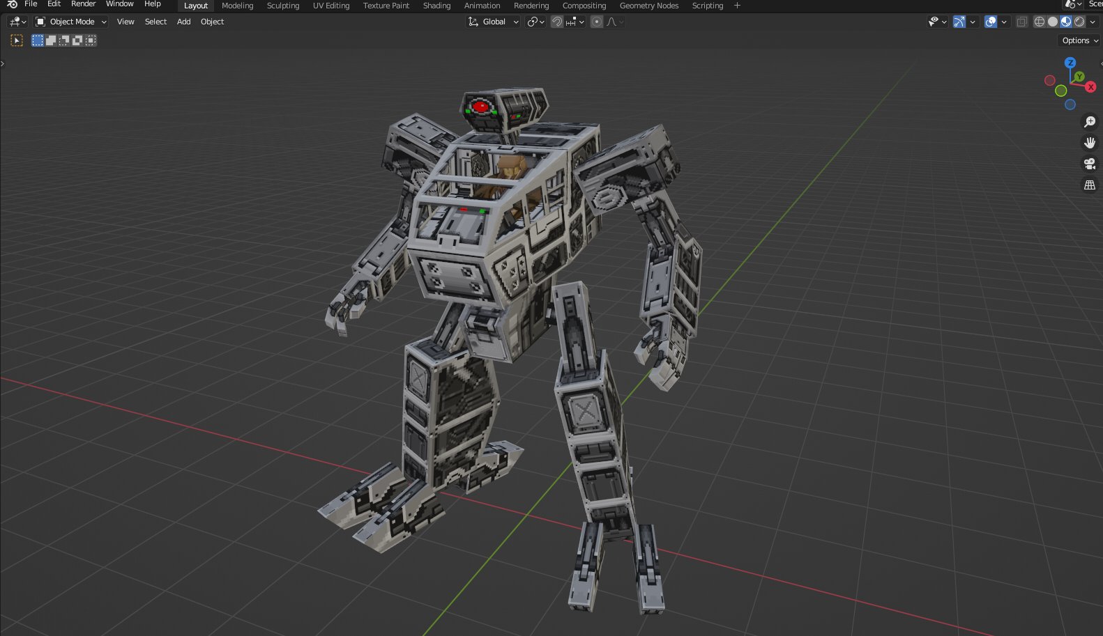Switch to the Animation workspace tab
The height and width of the screenshot is (636, 1103).
(x=482, y=6)
